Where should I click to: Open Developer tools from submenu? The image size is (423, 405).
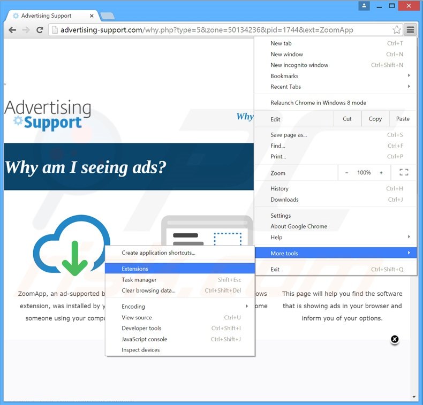tap(180, 328)
